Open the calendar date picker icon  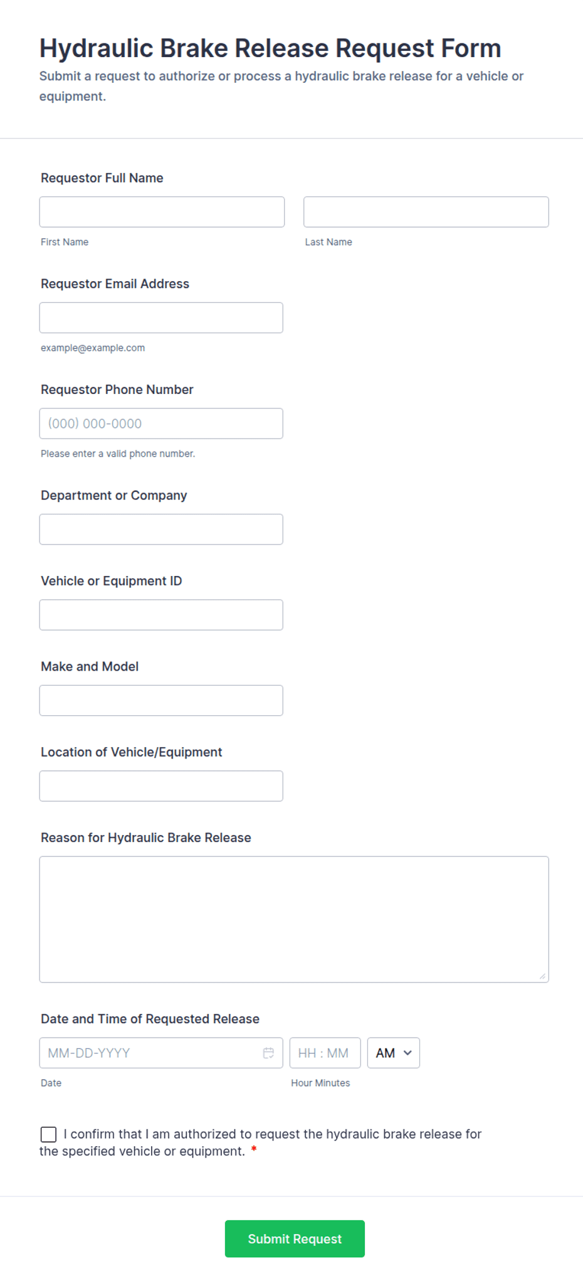coord(268,1053)
